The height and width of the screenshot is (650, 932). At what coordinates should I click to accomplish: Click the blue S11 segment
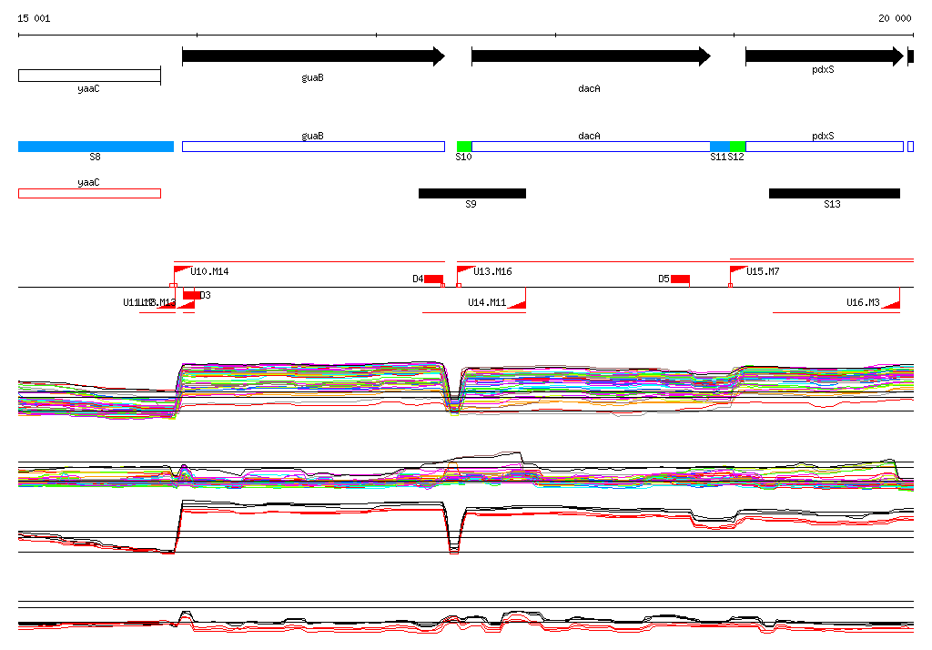click(x=720, y=147)
